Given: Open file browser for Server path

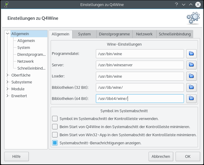Looking at the screenshot, I should coord(191,65).
